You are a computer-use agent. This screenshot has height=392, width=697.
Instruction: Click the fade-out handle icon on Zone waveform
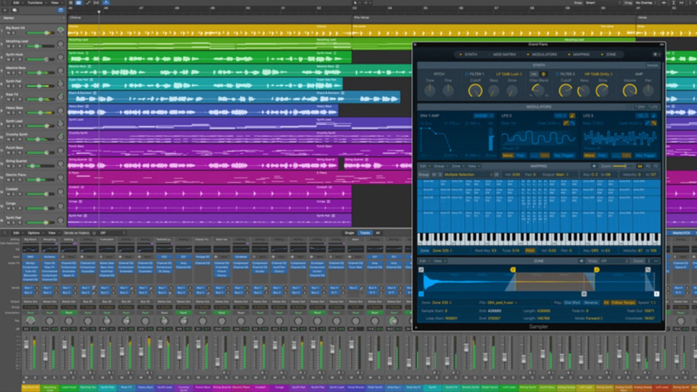click(648, 270)
